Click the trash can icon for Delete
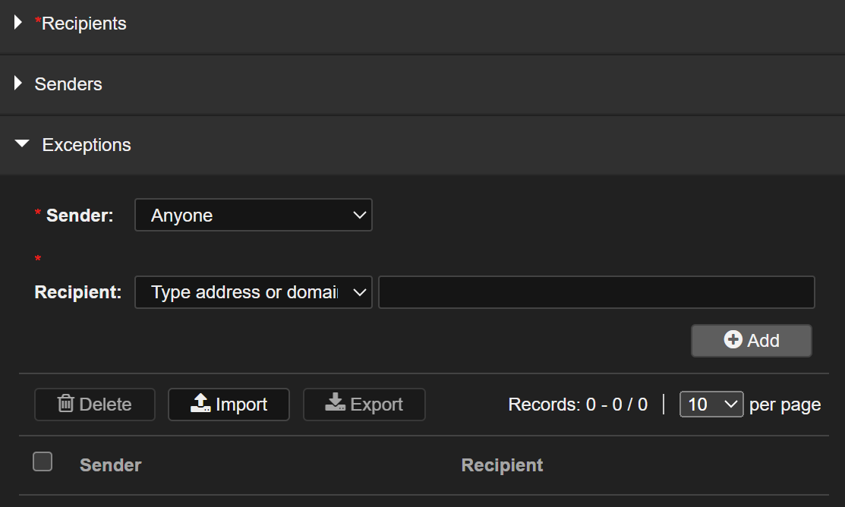 click(x=66, y=404)
